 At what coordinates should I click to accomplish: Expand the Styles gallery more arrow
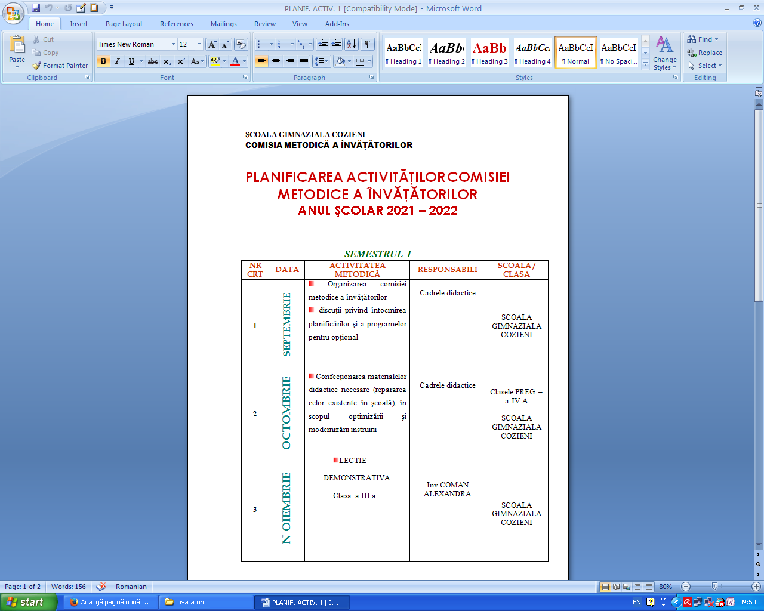pos(645,64)
